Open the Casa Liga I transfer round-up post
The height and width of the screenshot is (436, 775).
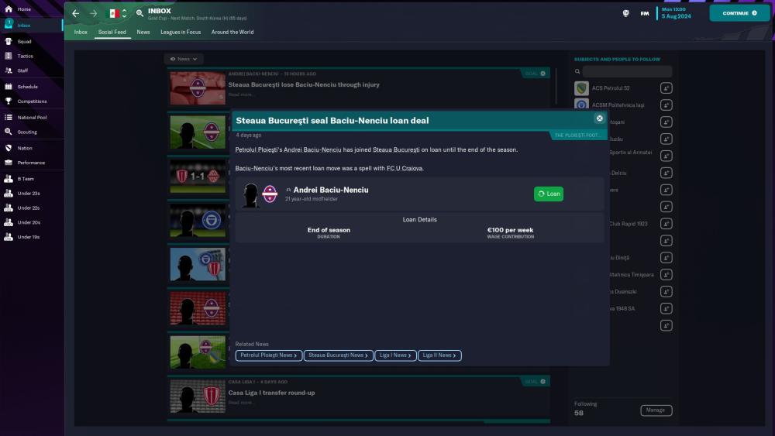(271, 393)
